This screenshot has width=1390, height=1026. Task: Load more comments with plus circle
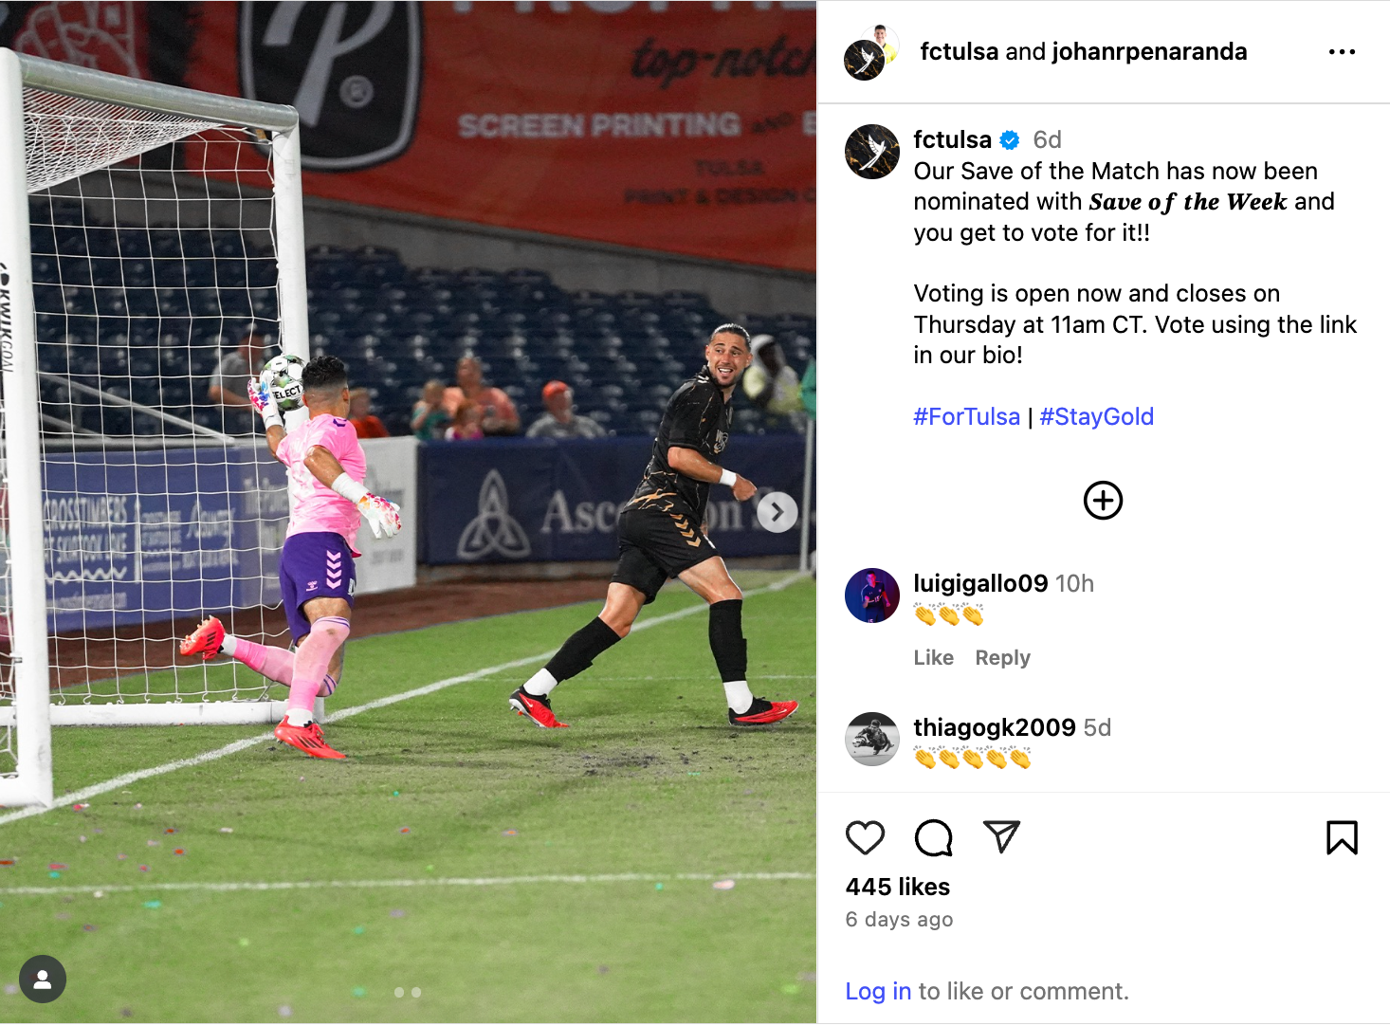(x=1103, y=500)
